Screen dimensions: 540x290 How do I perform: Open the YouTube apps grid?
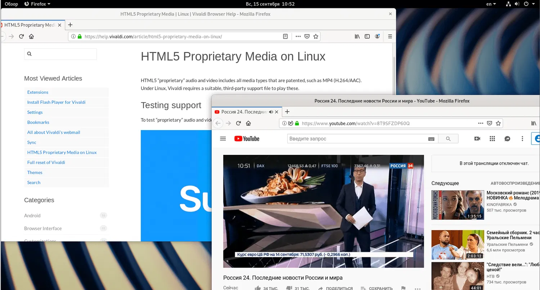click(492, 139)
